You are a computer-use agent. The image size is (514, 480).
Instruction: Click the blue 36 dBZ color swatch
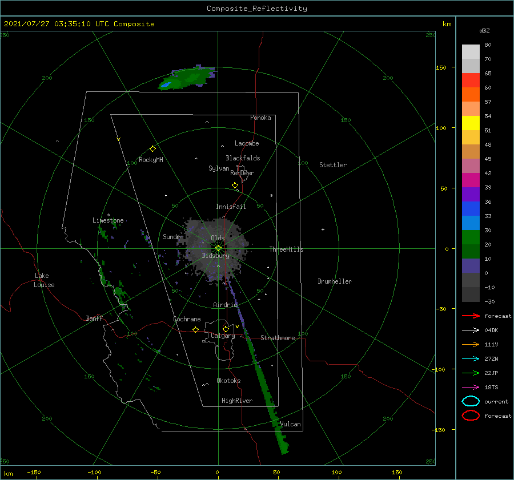coord(471,208)
